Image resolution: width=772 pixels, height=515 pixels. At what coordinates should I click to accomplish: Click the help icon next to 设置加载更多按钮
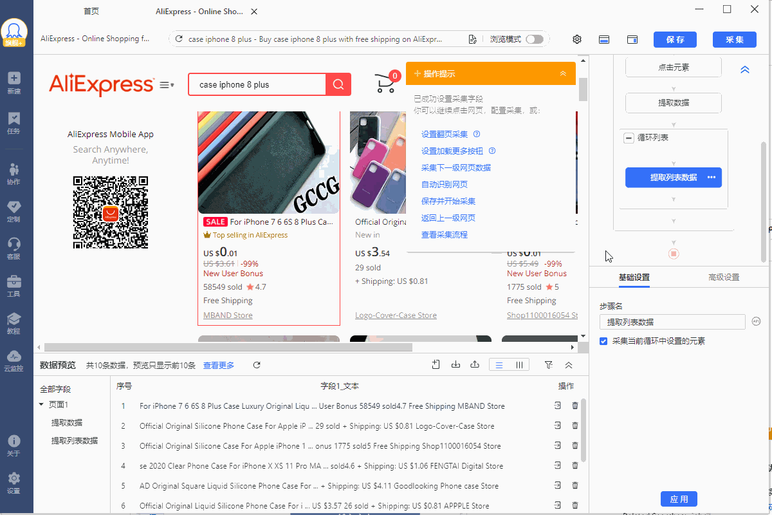coord(492,151)
